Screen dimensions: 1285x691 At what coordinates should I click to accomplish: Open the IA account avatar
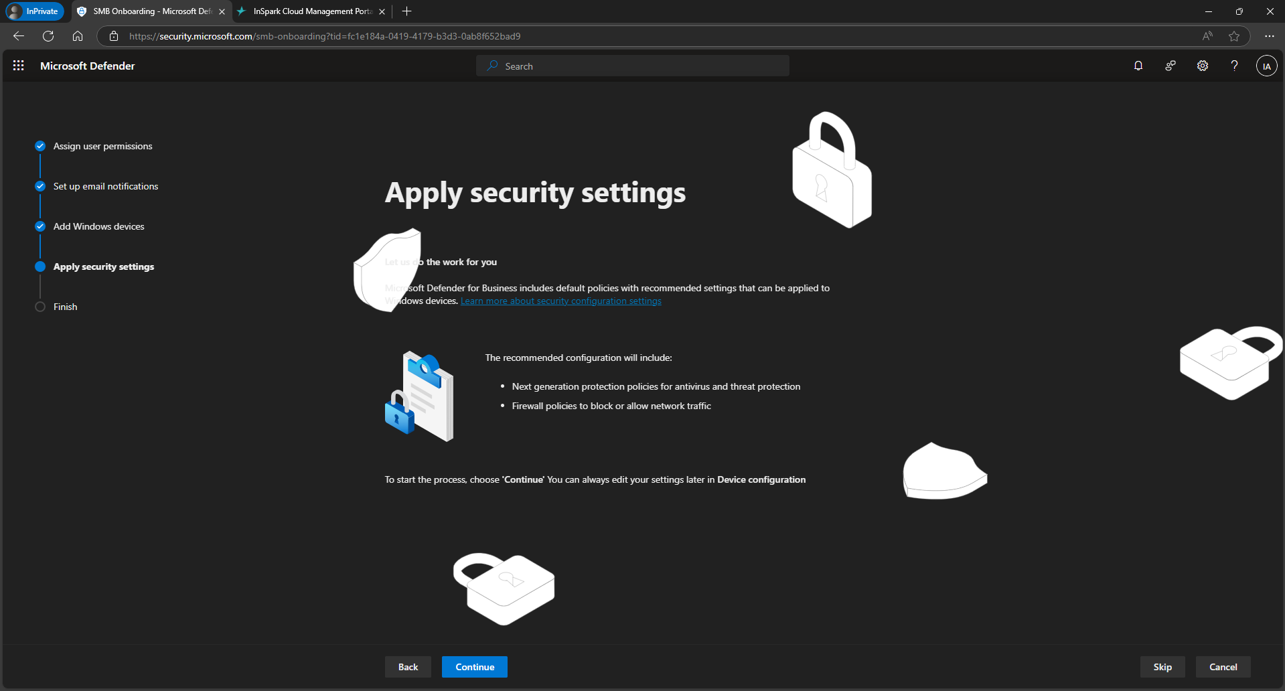(1266, 66)
